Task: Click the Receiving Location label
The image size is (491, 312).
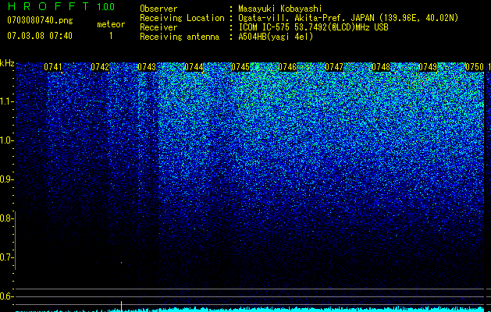Action: point(182,18)
